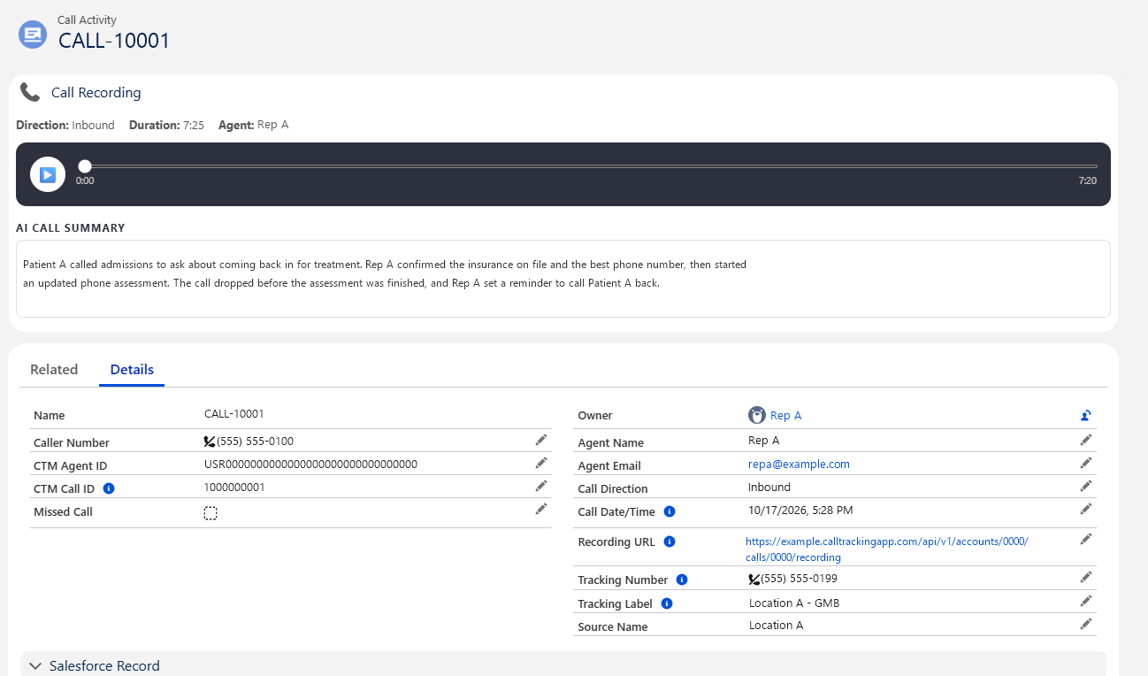Click the 7:20 total time label
1148x676 pixels.
[x=1088, y=181]
